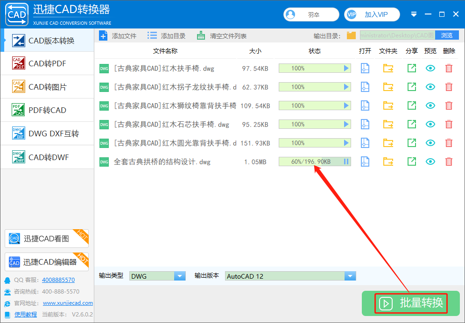
Task: Open folder for 全套古典拱桥的结构设计.dwg
Action: [388, 161]
